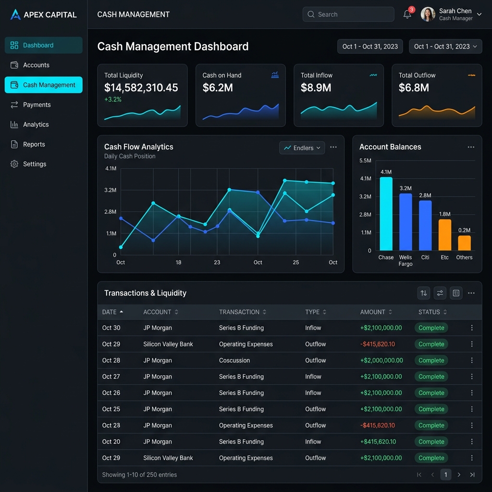This screenshot has height=492, width=492.
Task: Open the Oct 1 - Oct 31 date range dropdown
Action: pyautogui.click(x=445, y=46)
